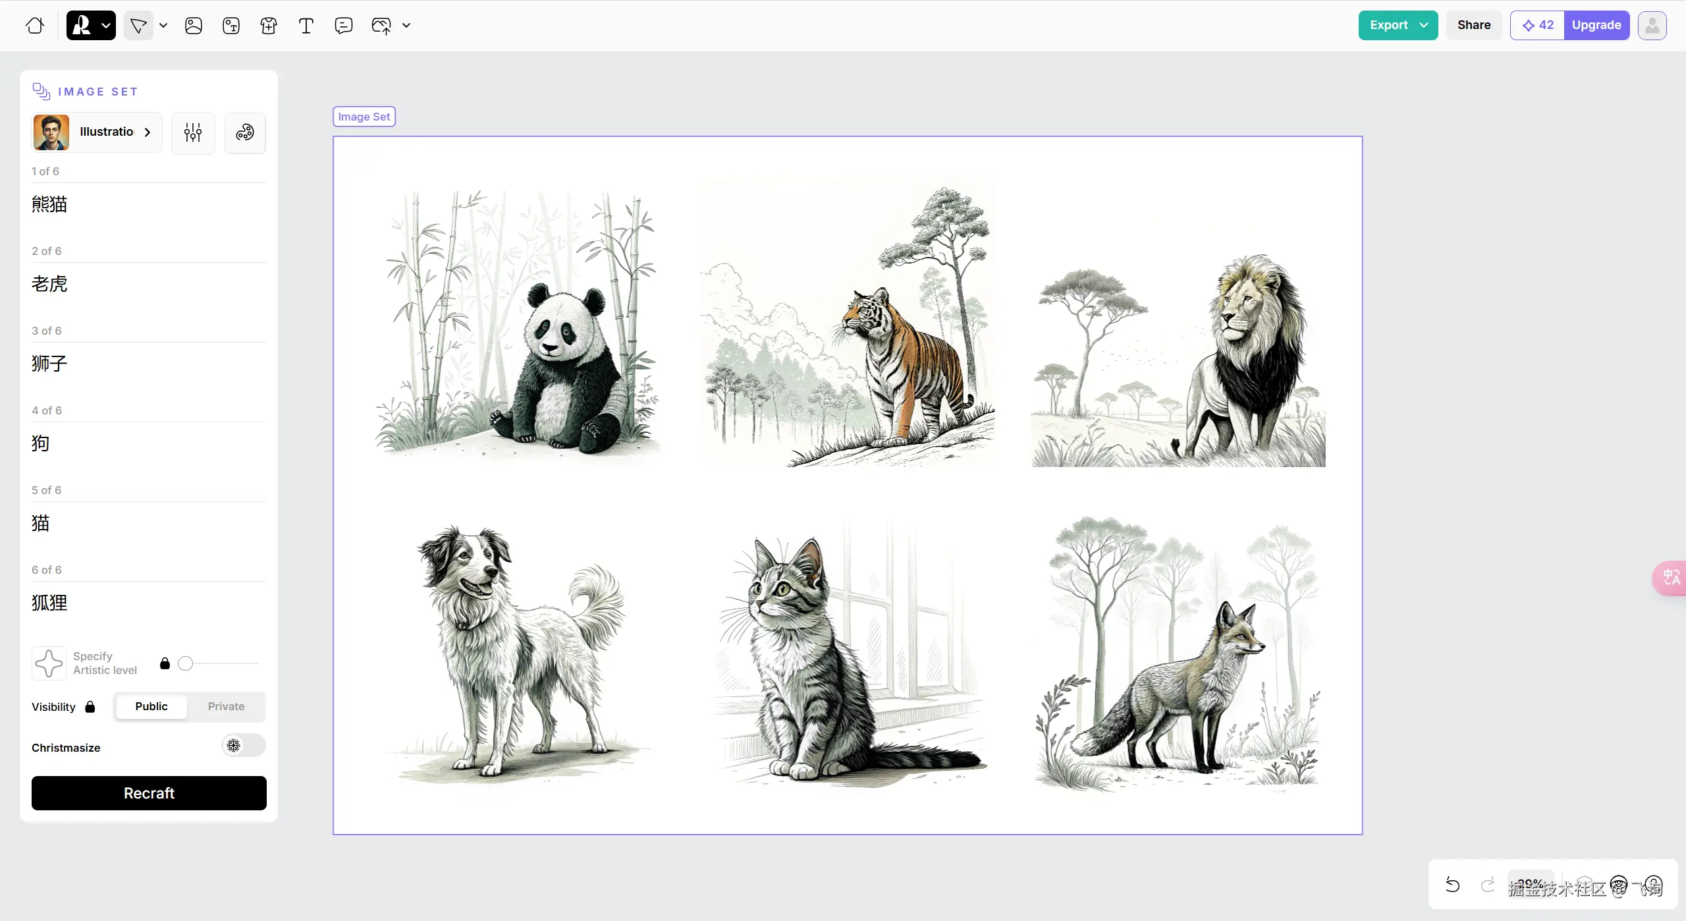Click the Share button
This screenshot has height=921, width=1686.
pos(1474,25)
